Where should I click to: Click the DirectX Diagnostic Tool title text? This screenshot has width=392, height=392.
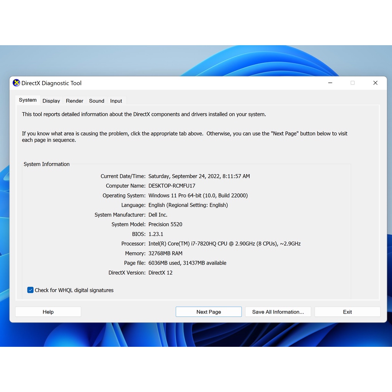point(51,83)
